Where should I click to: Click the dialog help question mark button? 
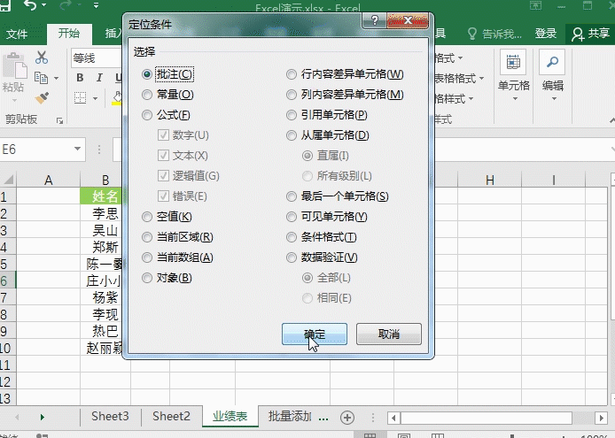pyautogui.click(x=374, y=20)
